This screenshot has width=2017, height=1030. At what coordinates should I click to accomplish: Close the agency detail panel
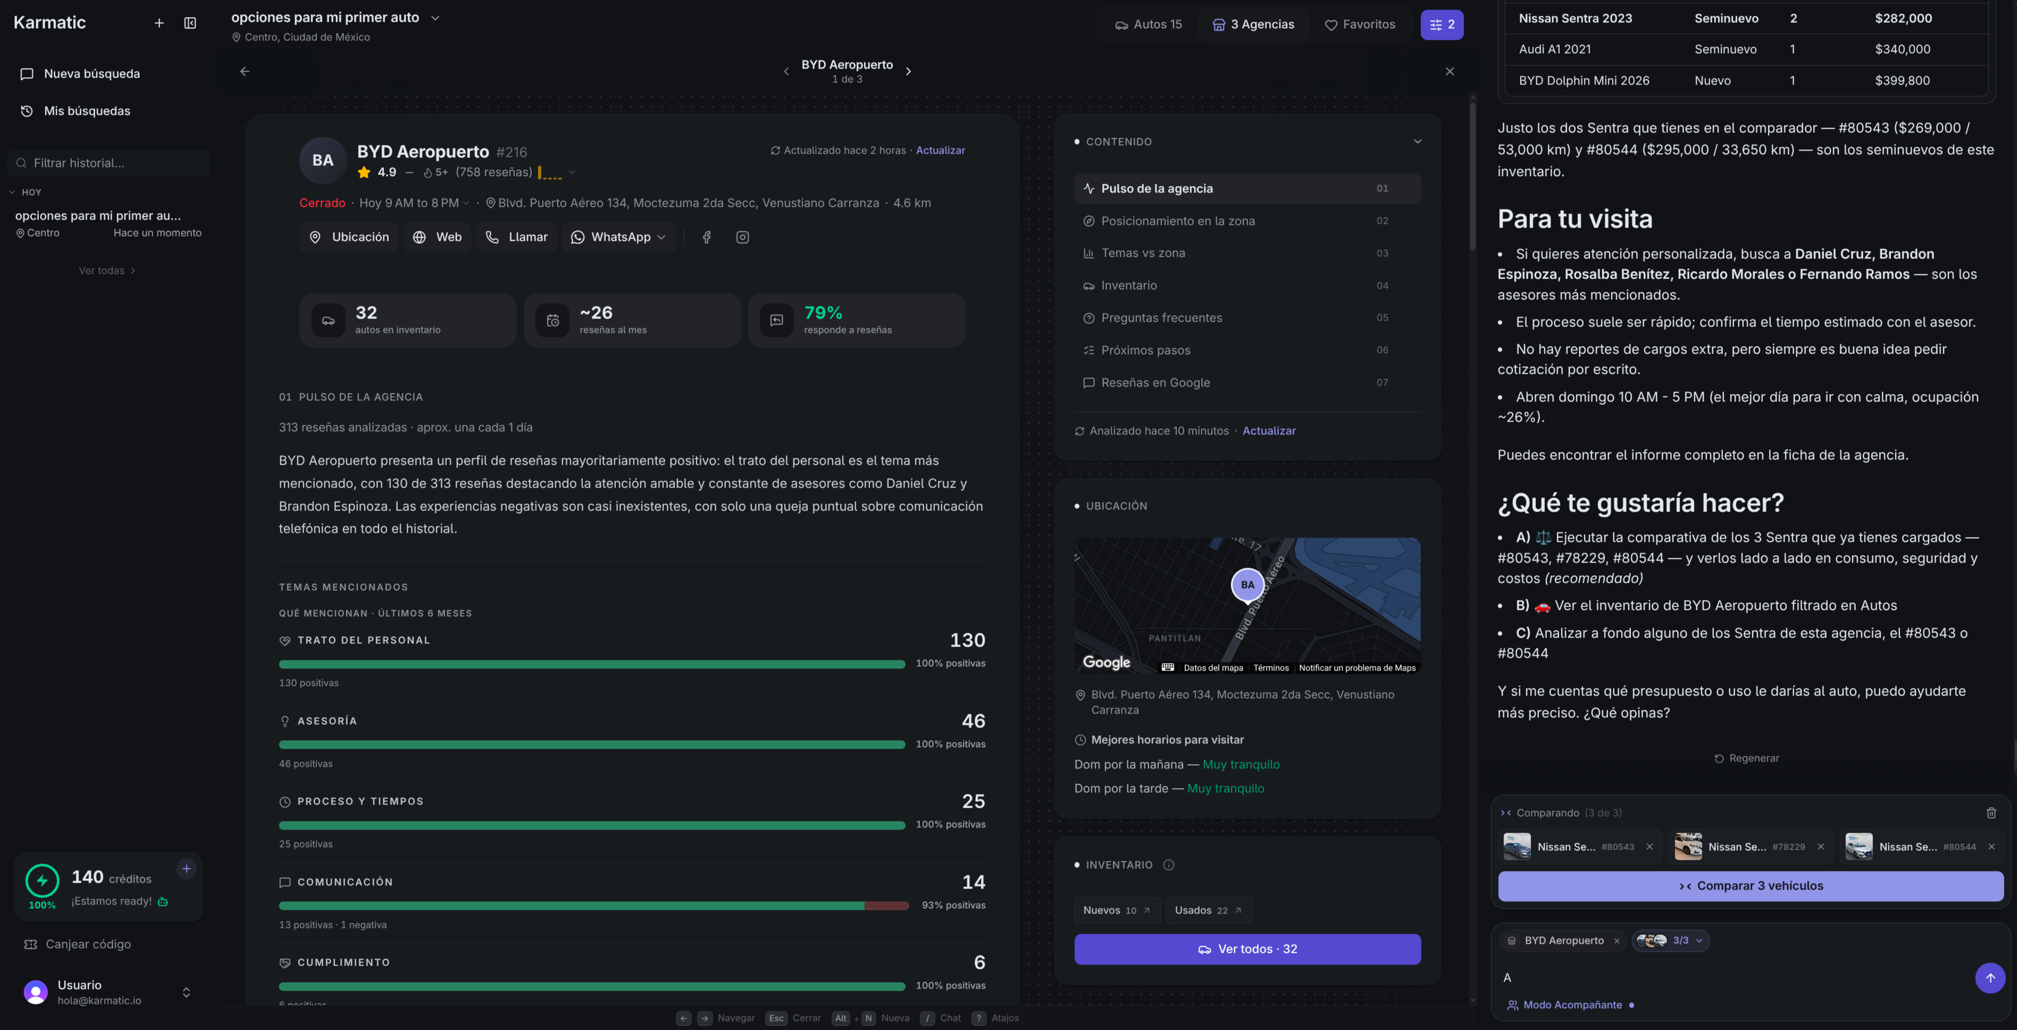tap(1449, 71)
